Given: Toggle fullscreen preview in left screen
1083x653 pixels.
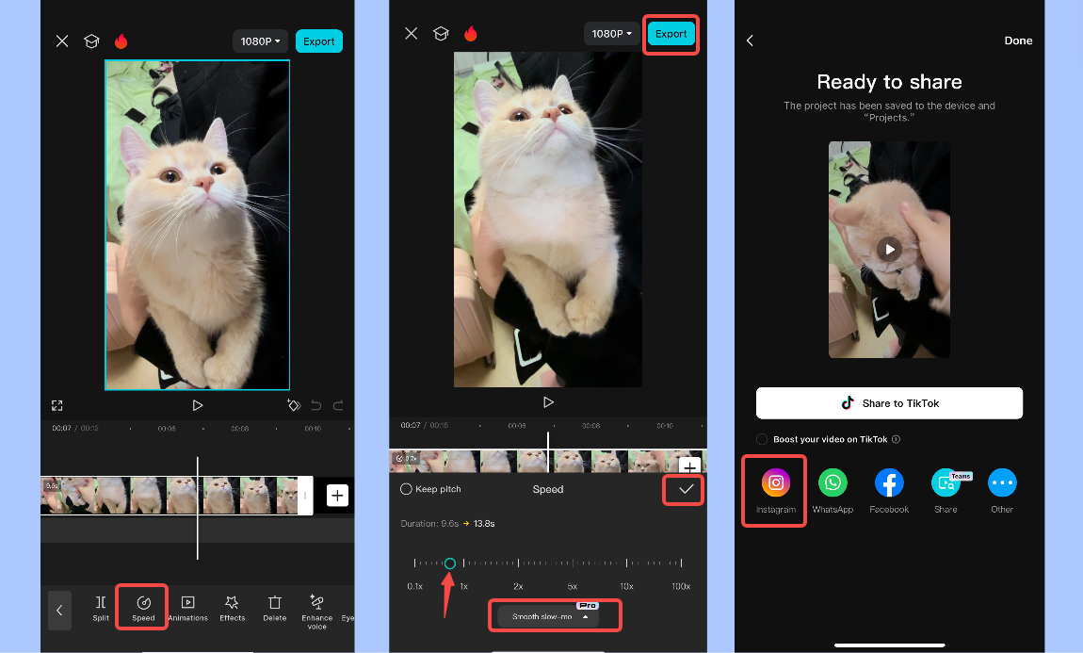Looking at the screenshot, I should (x=57, y=405).
